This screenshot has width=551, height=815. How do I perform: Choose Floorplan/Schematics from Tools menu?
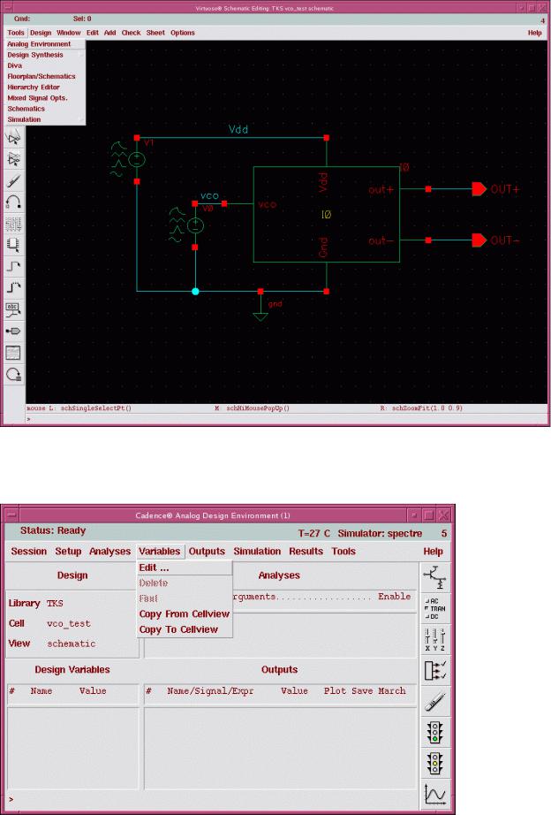[x=45, y=76]
